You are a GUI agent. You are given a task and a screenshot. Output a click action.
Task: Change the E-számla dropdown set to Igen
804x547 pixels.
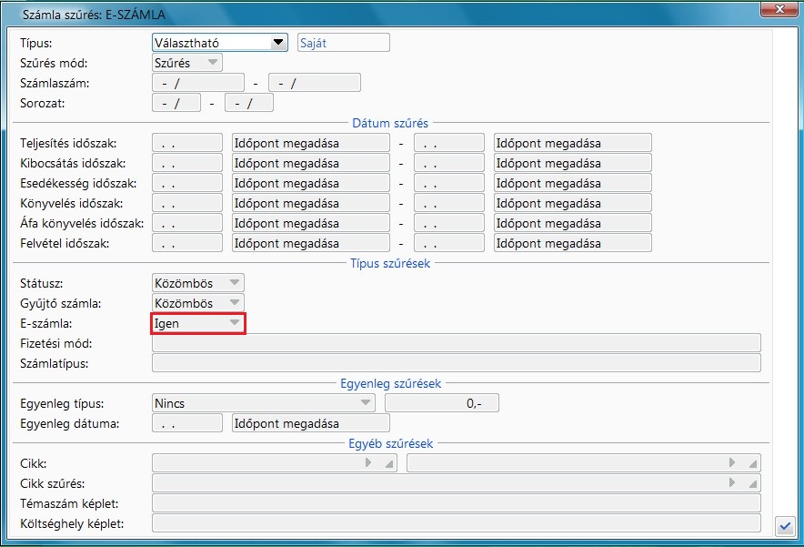234,322
